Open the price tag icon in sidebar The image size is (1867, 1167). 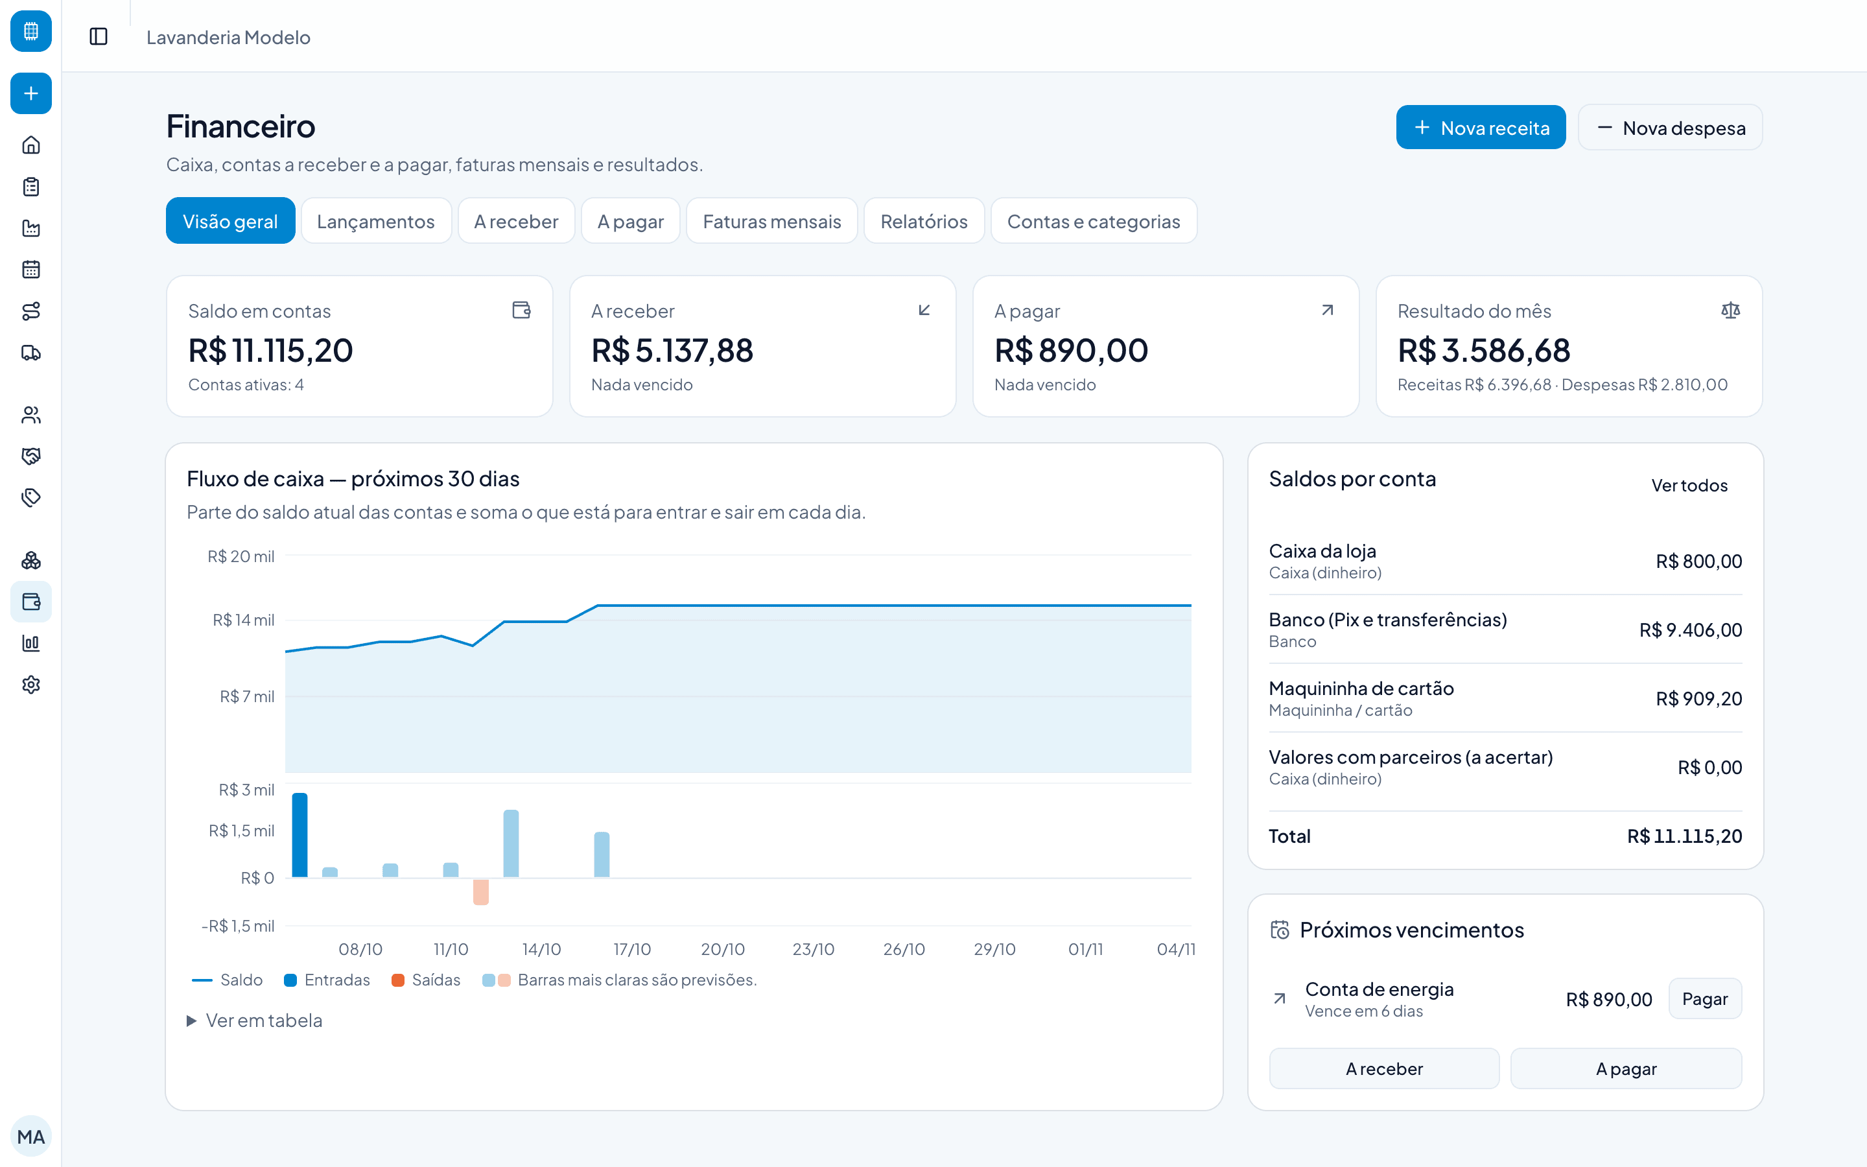(x=31, y=498)
